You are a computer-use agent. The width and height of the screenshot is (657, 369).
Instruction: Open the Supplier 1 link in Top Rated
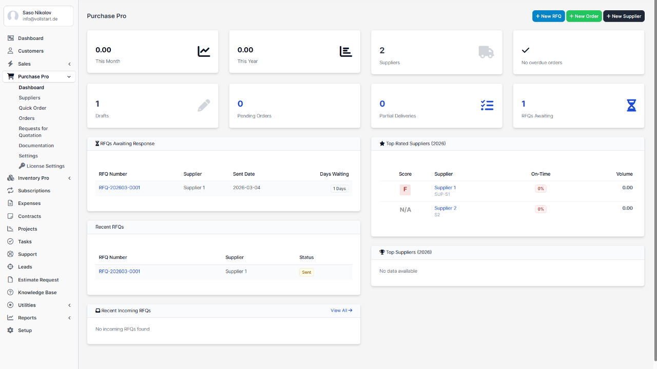pyautogui.click(x=445, y=188)
